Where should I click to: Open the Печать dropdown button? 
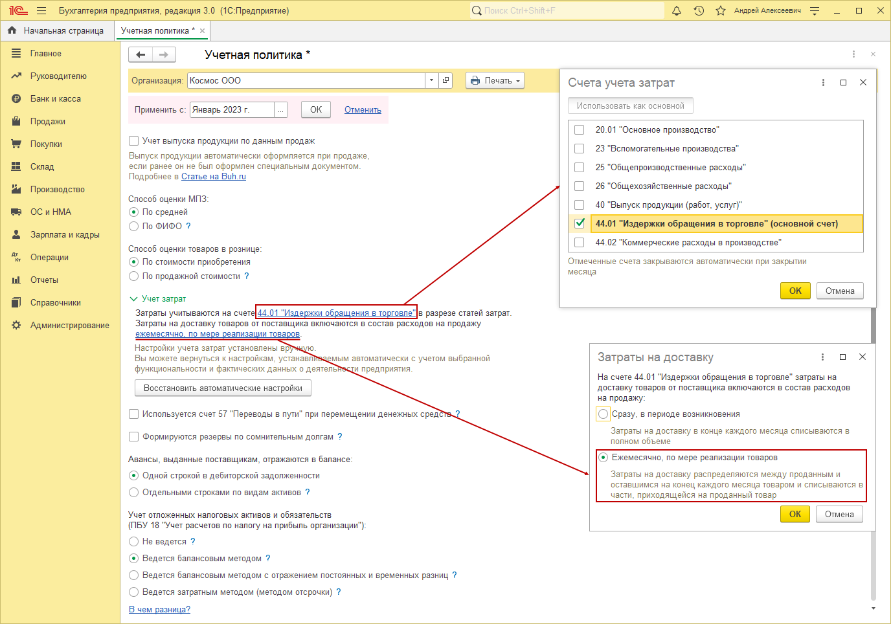coord(495,80)
